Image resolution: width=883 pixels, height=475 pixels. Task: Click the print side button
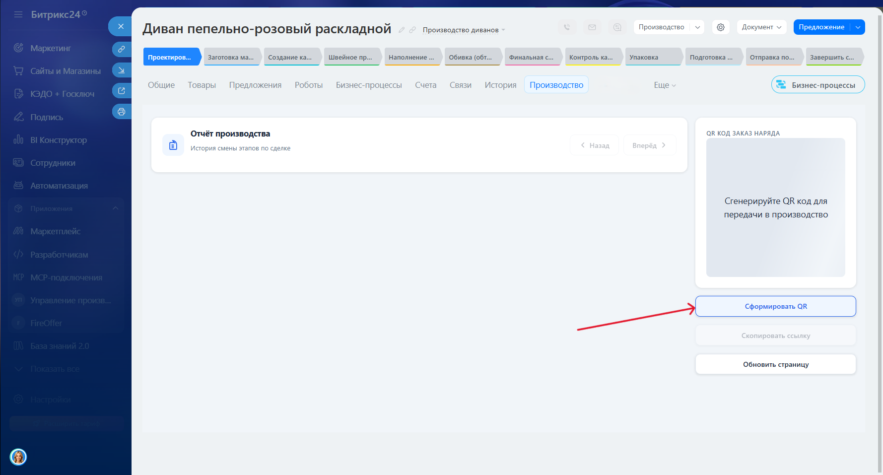click(x=122, y=112)
